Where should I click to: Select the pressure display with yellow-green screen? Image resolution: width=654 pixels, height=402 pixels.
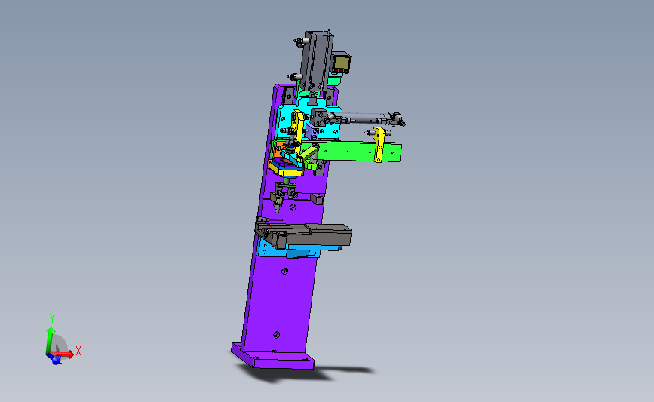tap(341, 63)
